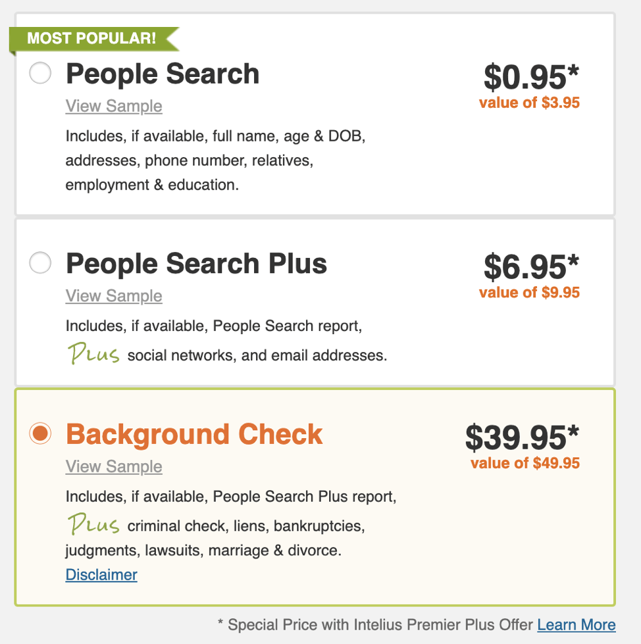
Task: Click the $6.95 price
Action: pos(531,267)
